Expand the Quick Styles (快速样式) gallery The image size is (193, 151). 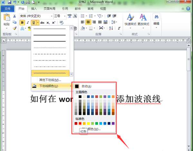coord(130,21)
